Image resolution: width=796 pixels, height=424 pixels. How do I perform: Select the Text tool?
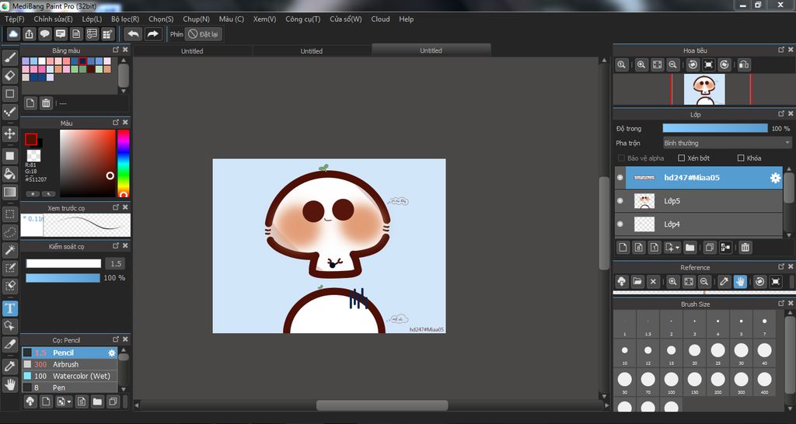9,308
